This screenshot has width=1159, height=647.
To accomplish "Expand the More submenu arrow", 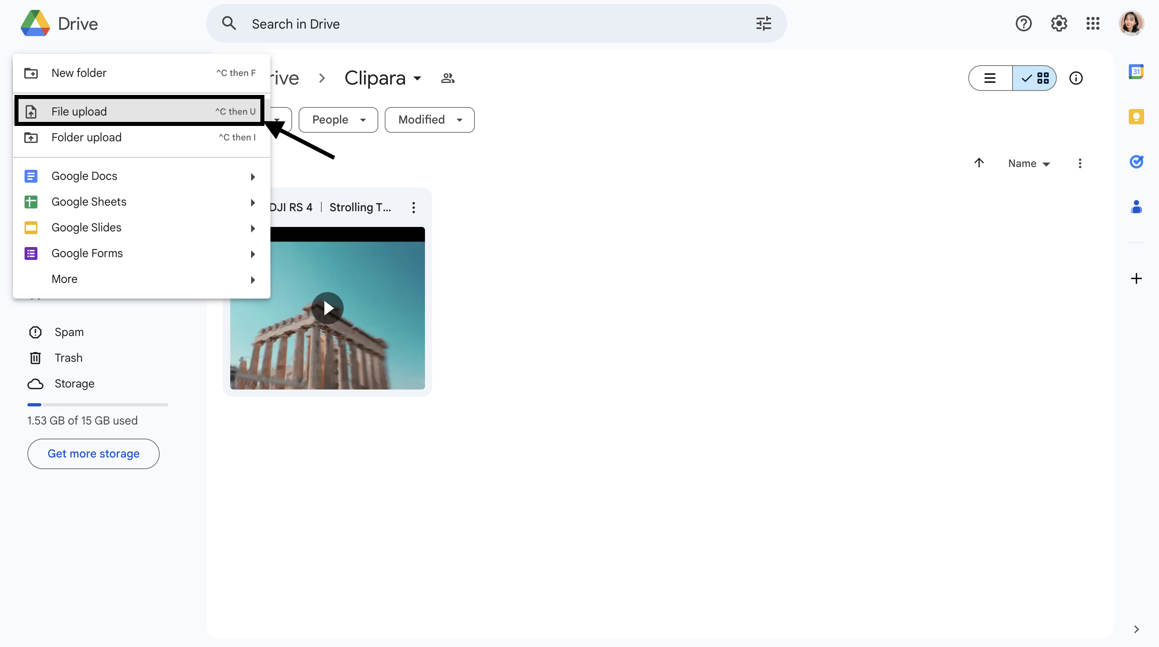I will pos(253,279).
